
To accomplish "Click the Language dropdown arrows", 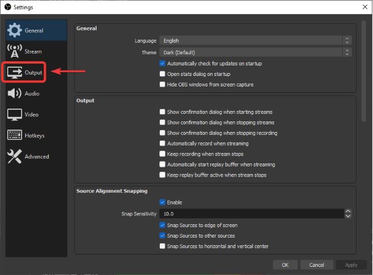I will tap(347, 40).
